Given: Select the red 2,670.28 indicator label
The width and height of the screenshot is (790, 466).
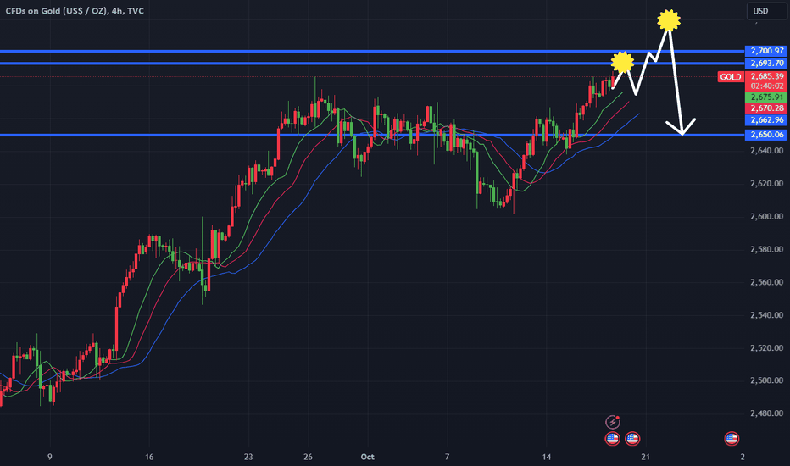Looking at the screenshot, I should coord(765,108).
